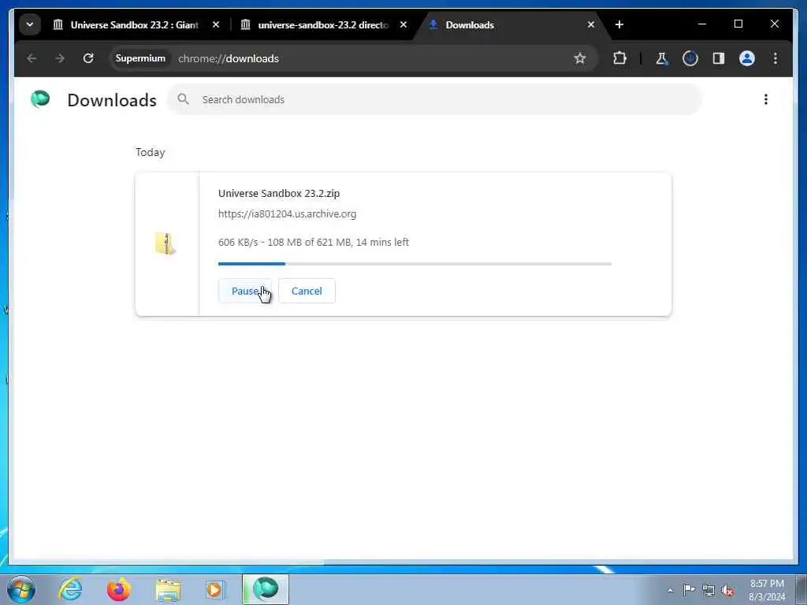Click the muted volume tray icon
This screenshot has width=807, height=605.
tap(727, 590)
